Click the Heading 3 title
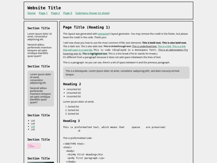Image resolution: width=217 pixels, height=163 pixels. coord(71,121)
